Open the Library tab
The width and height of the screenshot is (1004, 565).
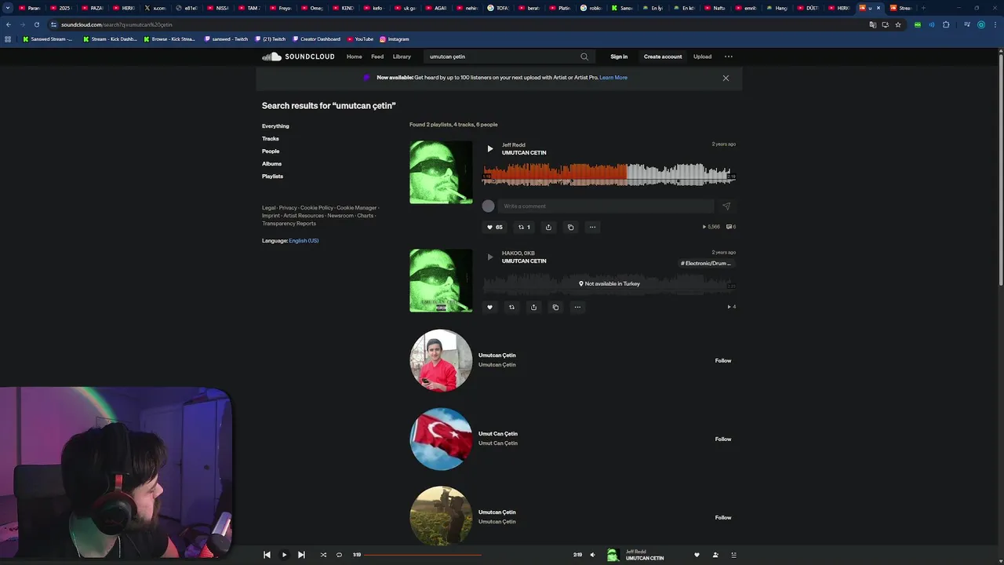(x=402, y=56)
